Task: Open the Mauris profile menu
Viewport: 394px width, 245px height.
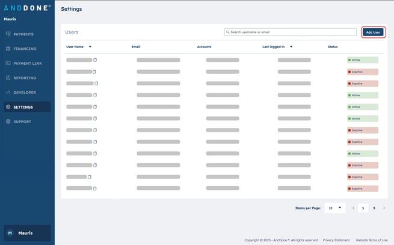Action: pos(26,233)
